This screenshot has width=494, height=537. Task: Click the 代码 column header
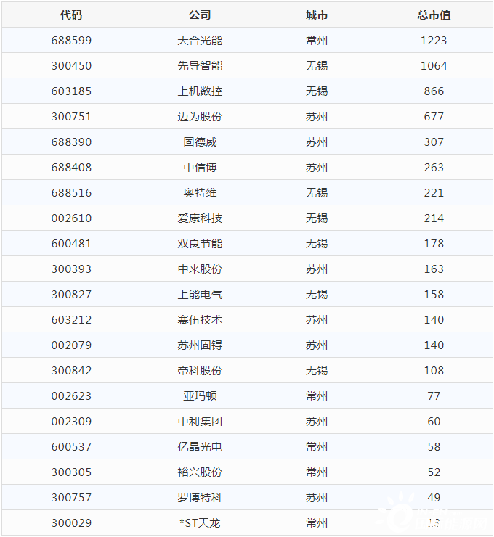click(71, 15)
